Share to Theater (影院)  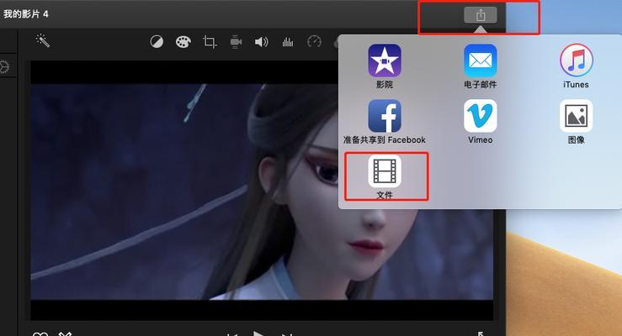pyautogui.click(x=385, y=66)
